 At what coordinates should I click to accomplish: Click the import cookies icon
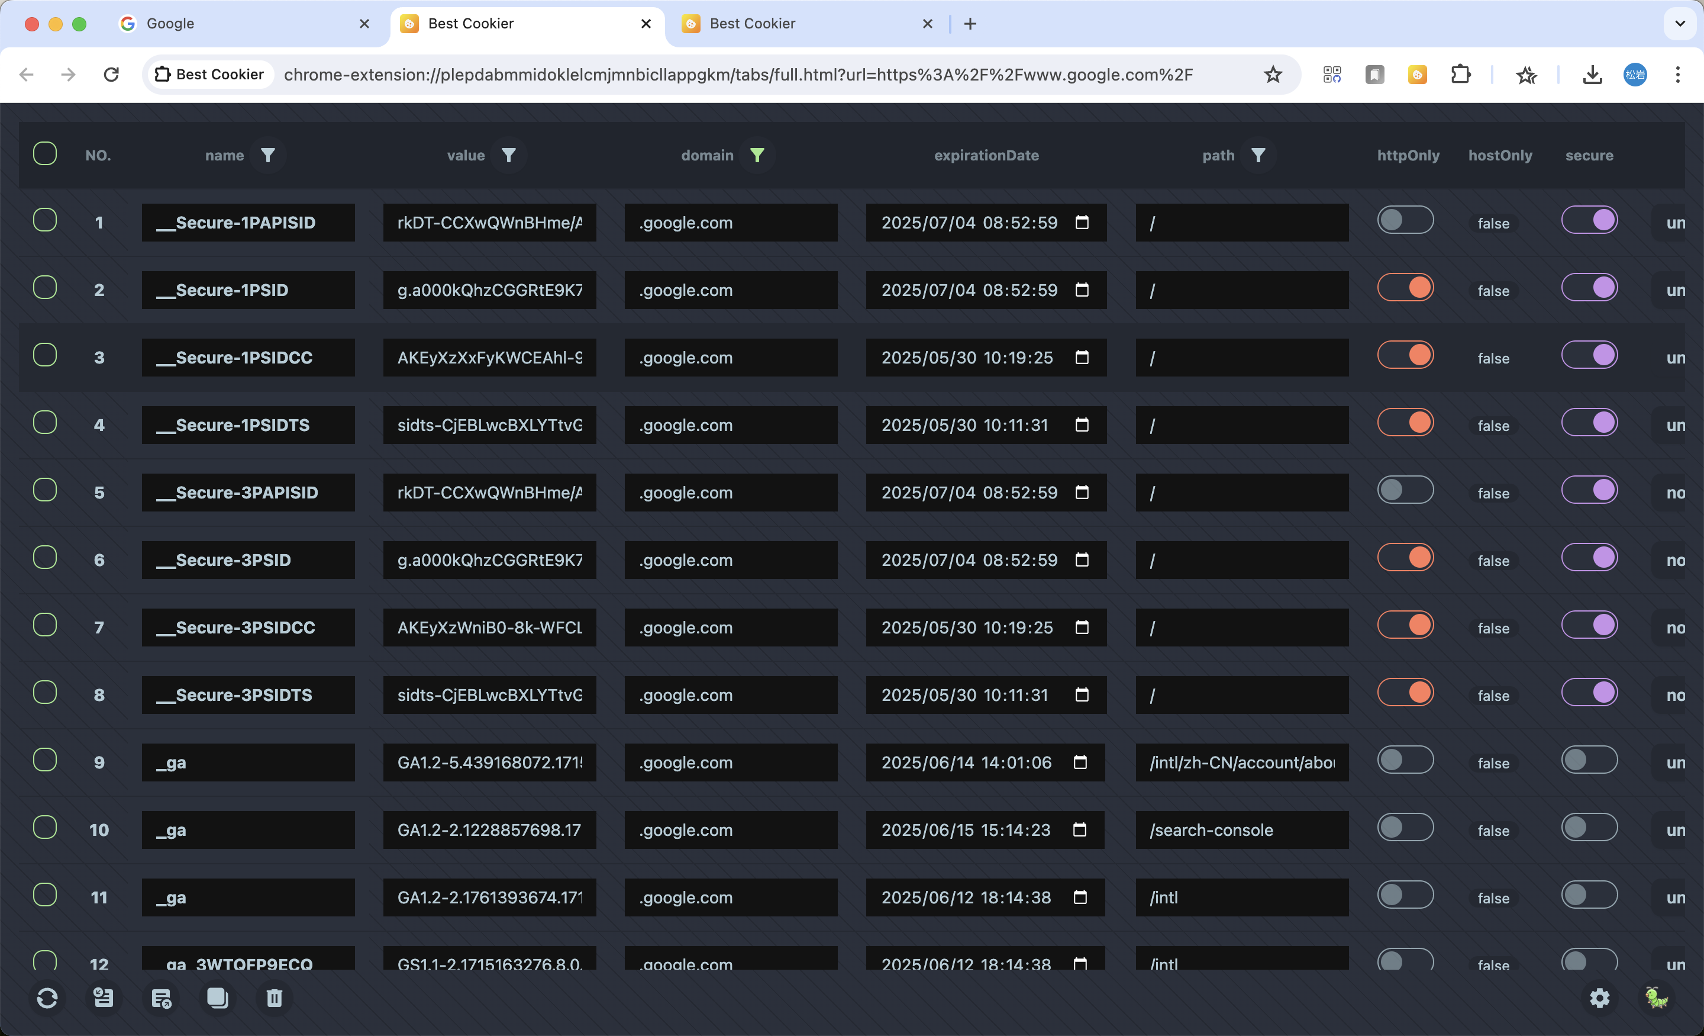(x=104, y=998)
